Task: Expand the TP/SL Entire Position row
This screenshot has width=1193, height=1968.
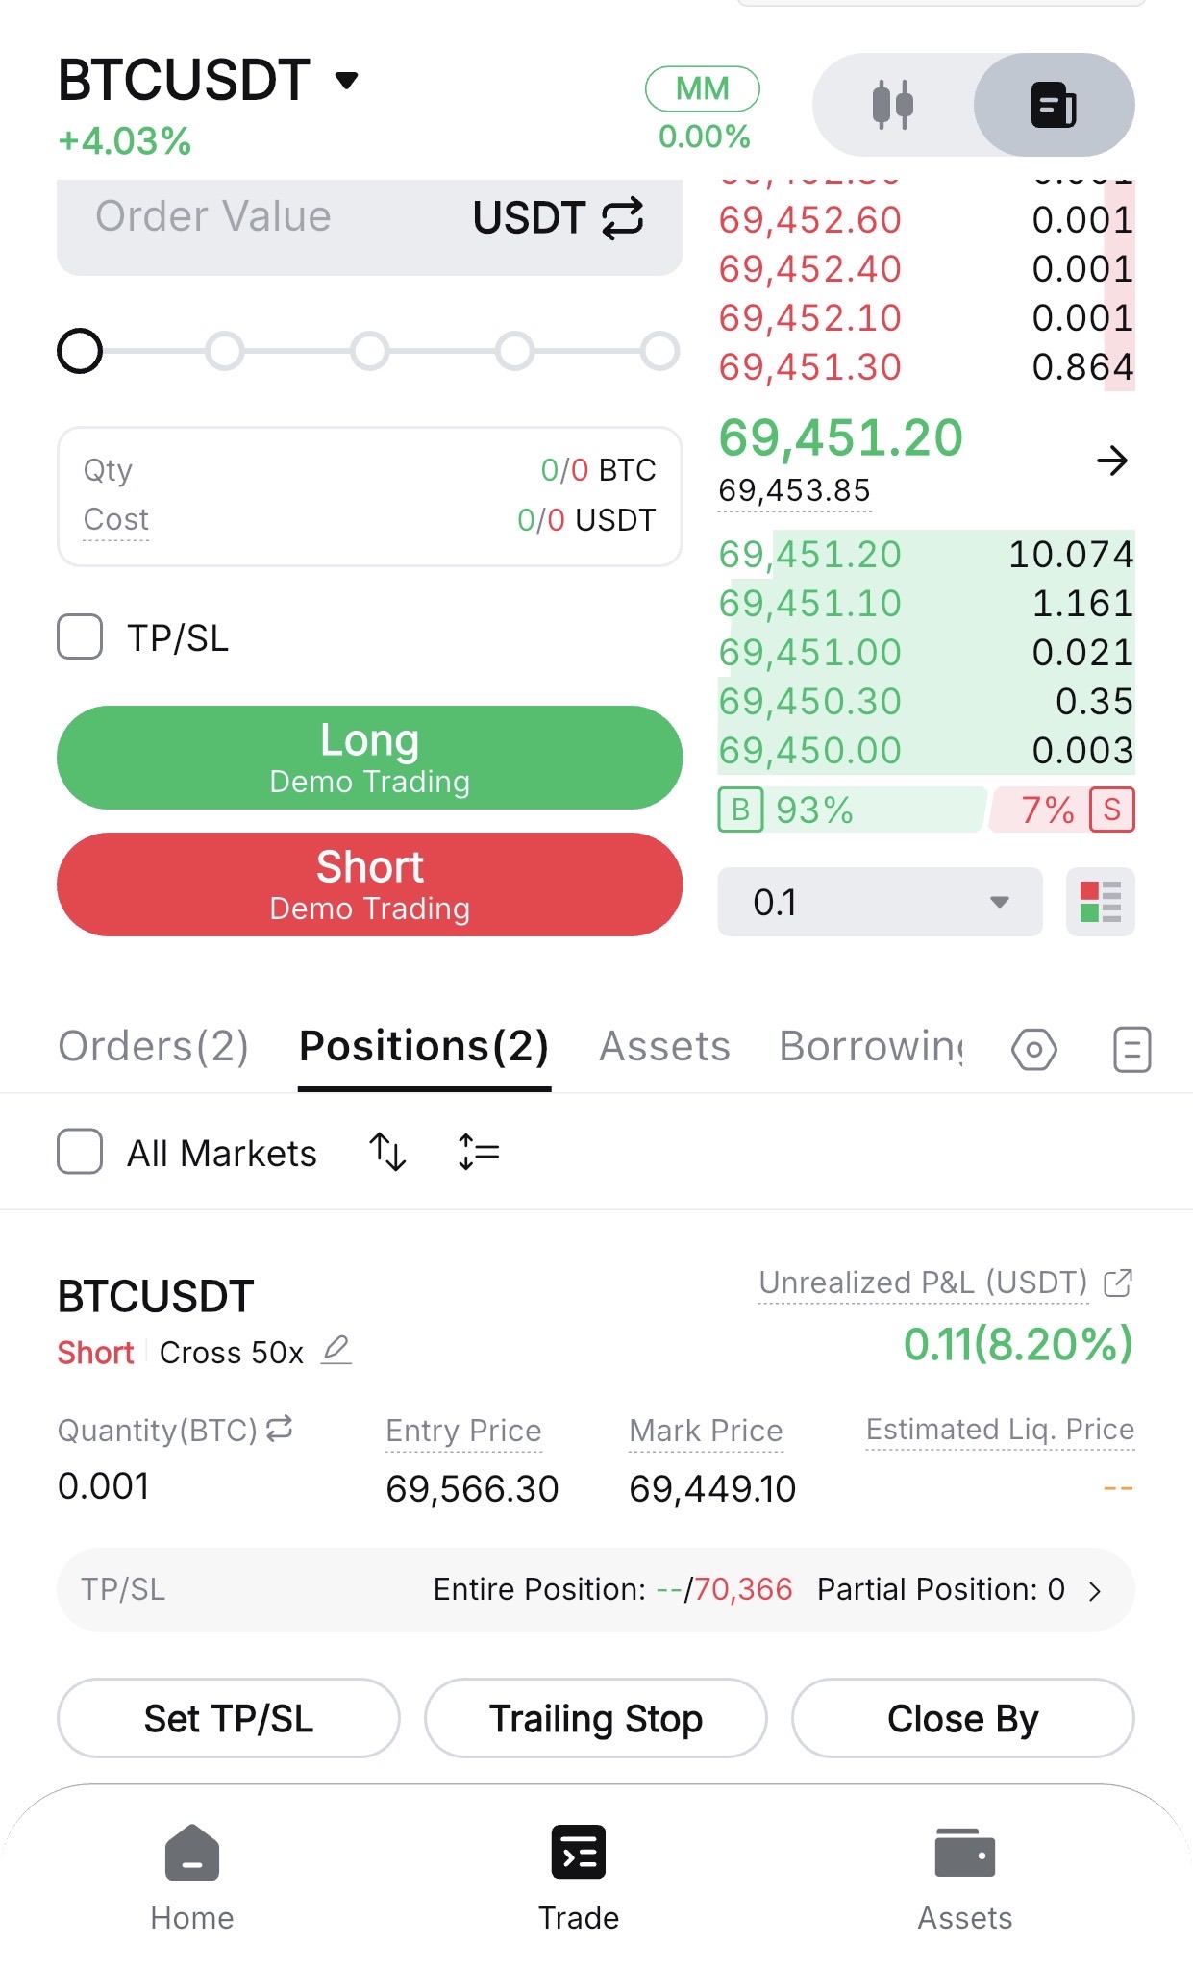Action: tap(1094, 1590)
